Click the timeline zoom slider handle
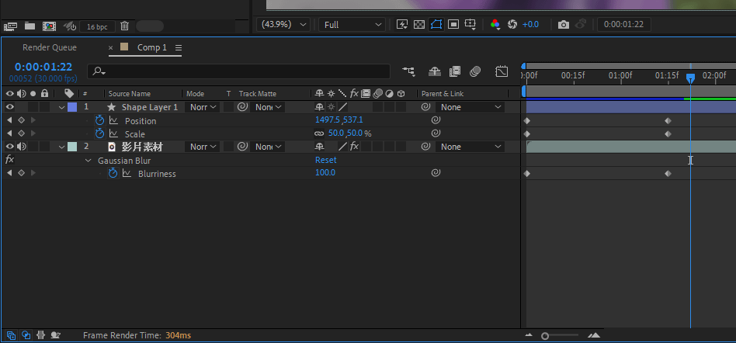 click(545, 335)
